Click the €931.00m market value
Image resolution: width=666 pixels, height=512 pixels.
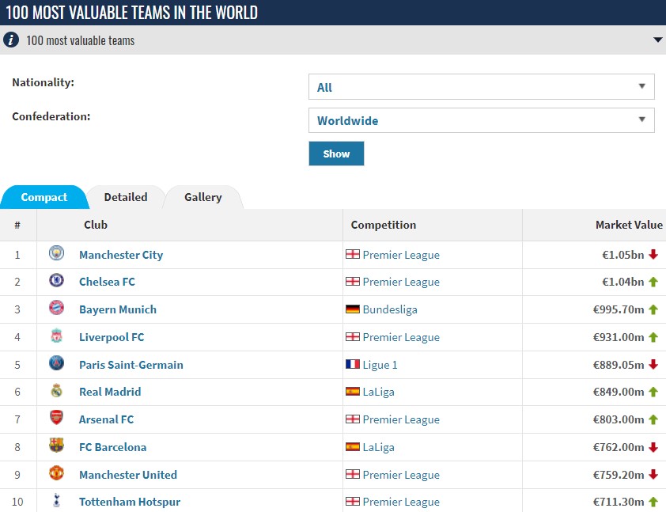(x=619, y=337)
